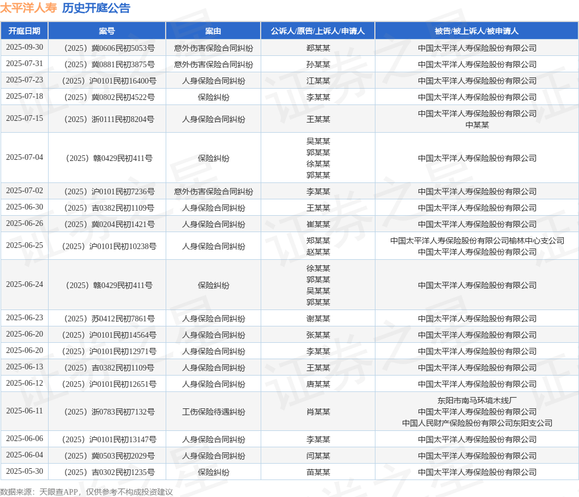Screen dimensions: 579x497
Task: Select the 案由 column header
Action: [x=213, y=31]
